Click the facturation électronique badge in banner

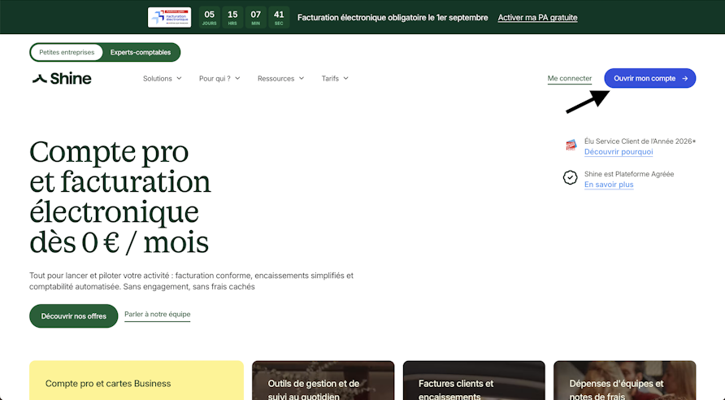[169, 18]
